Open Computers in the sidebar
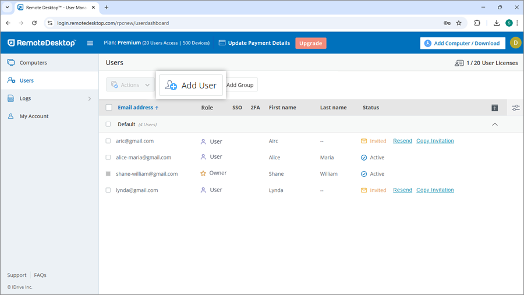This screenshot has height=295, width=524. pyautogui.click(x=33, y=63)
